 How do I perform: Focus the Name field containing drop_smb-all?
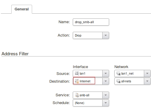[x=91, y=22]
